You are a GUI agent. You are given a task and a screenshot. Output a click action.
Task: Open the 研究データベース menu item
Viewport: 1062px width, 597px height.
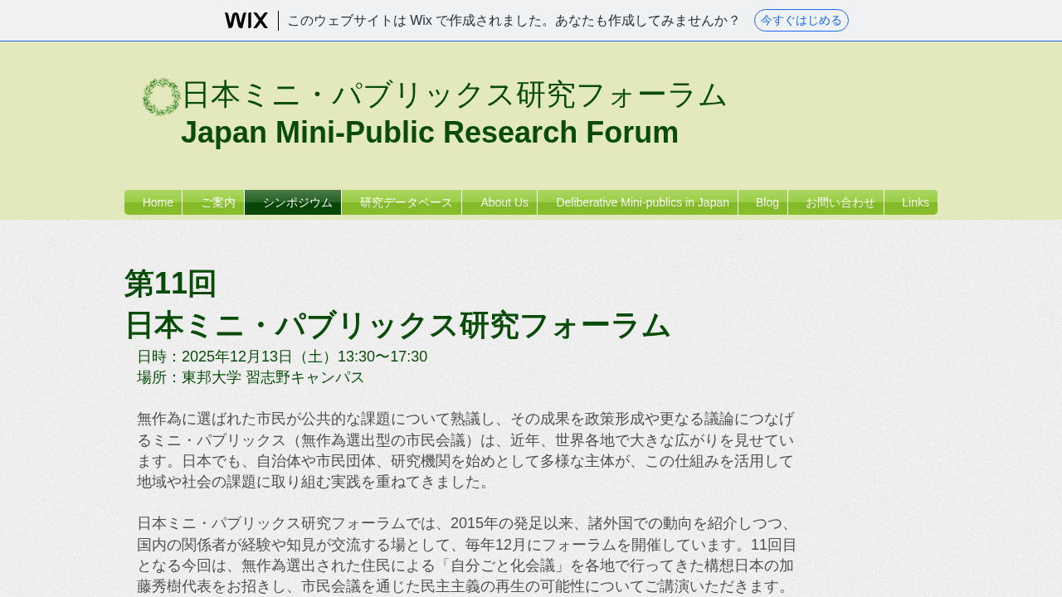402,202
